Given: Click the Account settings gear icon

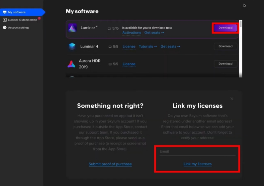Looking at the screenshot, I should tap(5, 28).
